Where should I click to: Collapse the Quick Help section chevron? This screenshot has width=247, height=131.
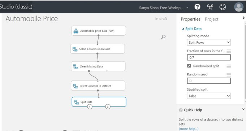point(243,109)
